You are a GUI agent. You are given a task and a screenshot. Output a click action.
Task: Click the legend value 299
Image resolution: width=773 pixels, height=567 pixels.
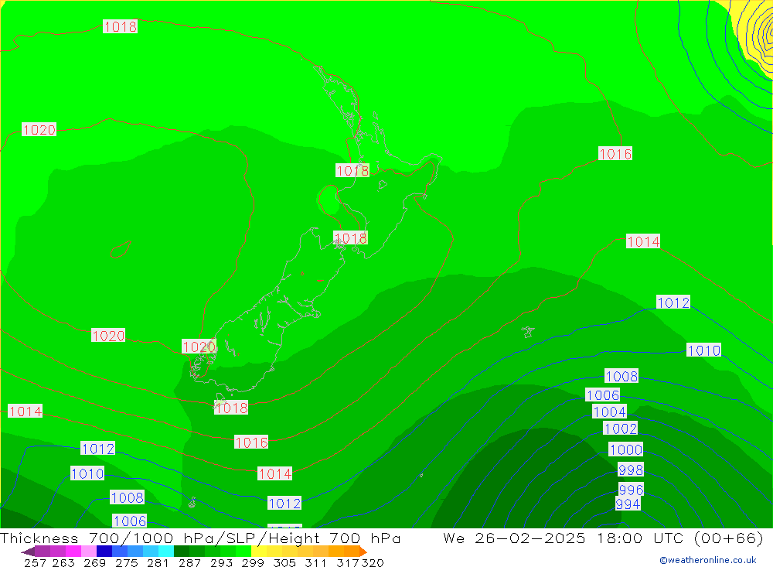point(253,562)
